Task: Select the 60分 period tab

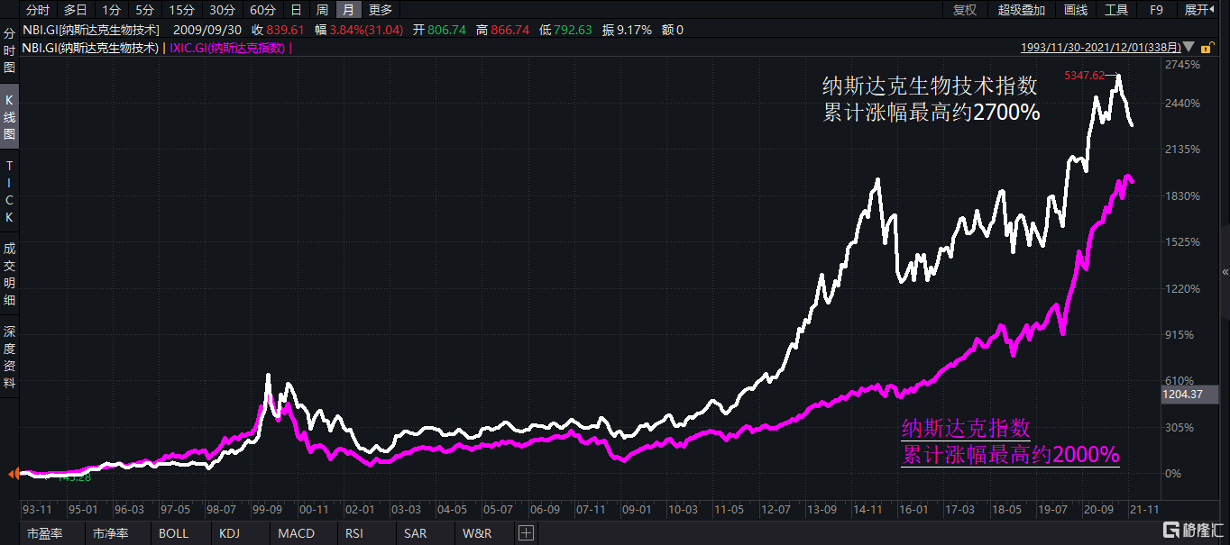Action: pos(262,10)
